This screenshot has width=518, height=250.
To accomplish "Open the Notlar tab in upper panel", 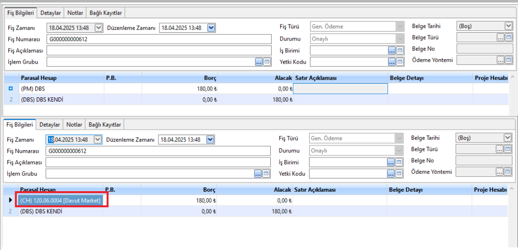I will 76,13.
